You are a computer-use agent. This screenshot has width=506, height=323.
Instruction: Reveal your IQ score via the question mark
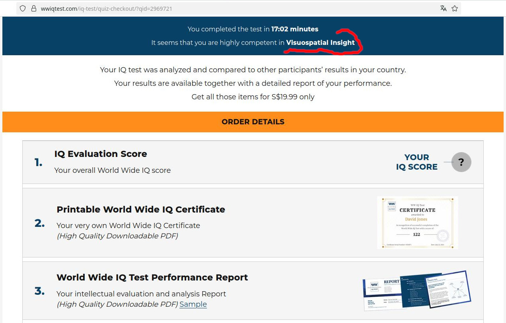461,162
